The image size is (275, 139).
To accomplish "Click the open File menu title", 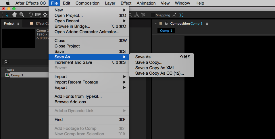I will (54, 3).
